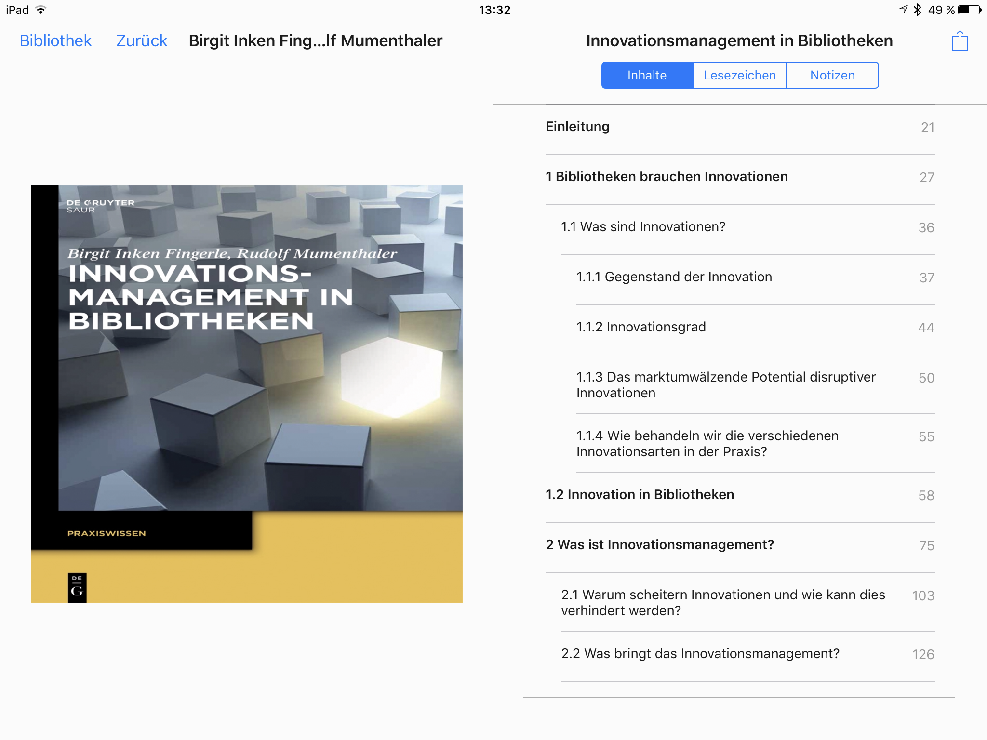Tap the battery indicator in status bar
The image size is (987, 740).
pos(969,10)
